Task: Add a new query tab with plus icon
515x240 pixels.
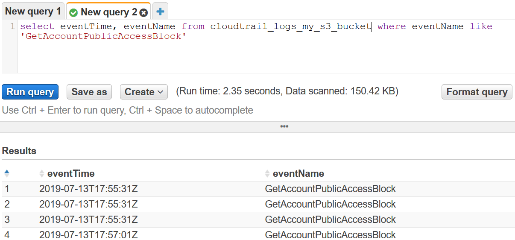Action: pyautogui.click(x=161, y=12)
